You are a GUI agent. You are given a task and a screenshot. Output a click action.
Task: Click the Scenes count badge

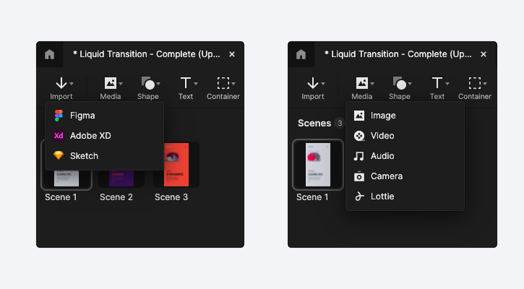[340, 123]
